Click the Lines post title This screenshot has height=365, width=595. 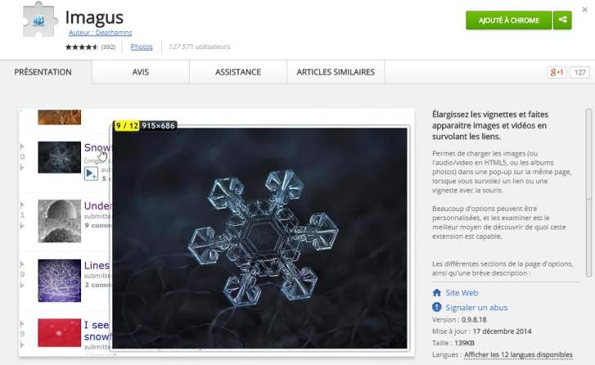click(x=97, y=265)
